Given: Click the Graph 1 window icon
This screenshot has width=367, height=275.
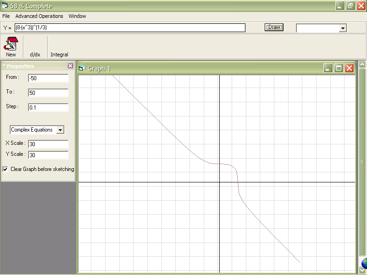Looking at the screenshot, I should (x=82, y=69).
